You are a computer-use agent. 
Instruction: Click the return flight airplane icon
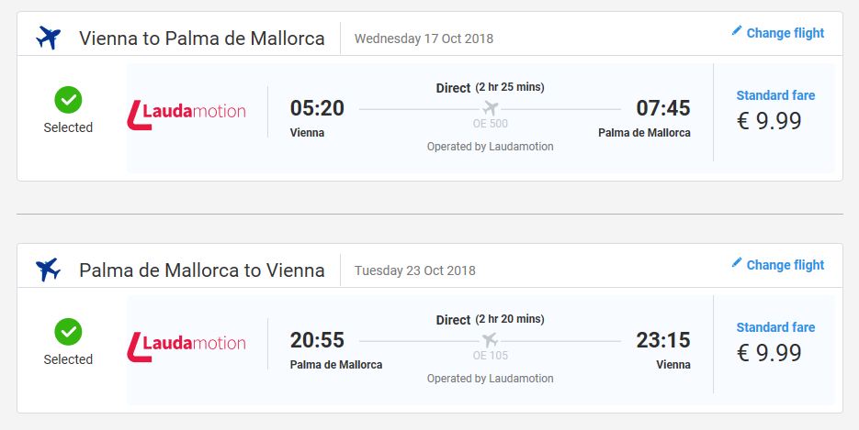pos(48,270)
